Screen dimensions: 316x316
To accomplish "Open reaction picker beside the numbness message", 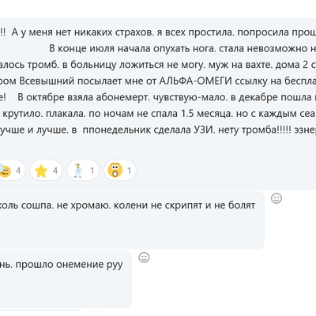I will 144,258.
